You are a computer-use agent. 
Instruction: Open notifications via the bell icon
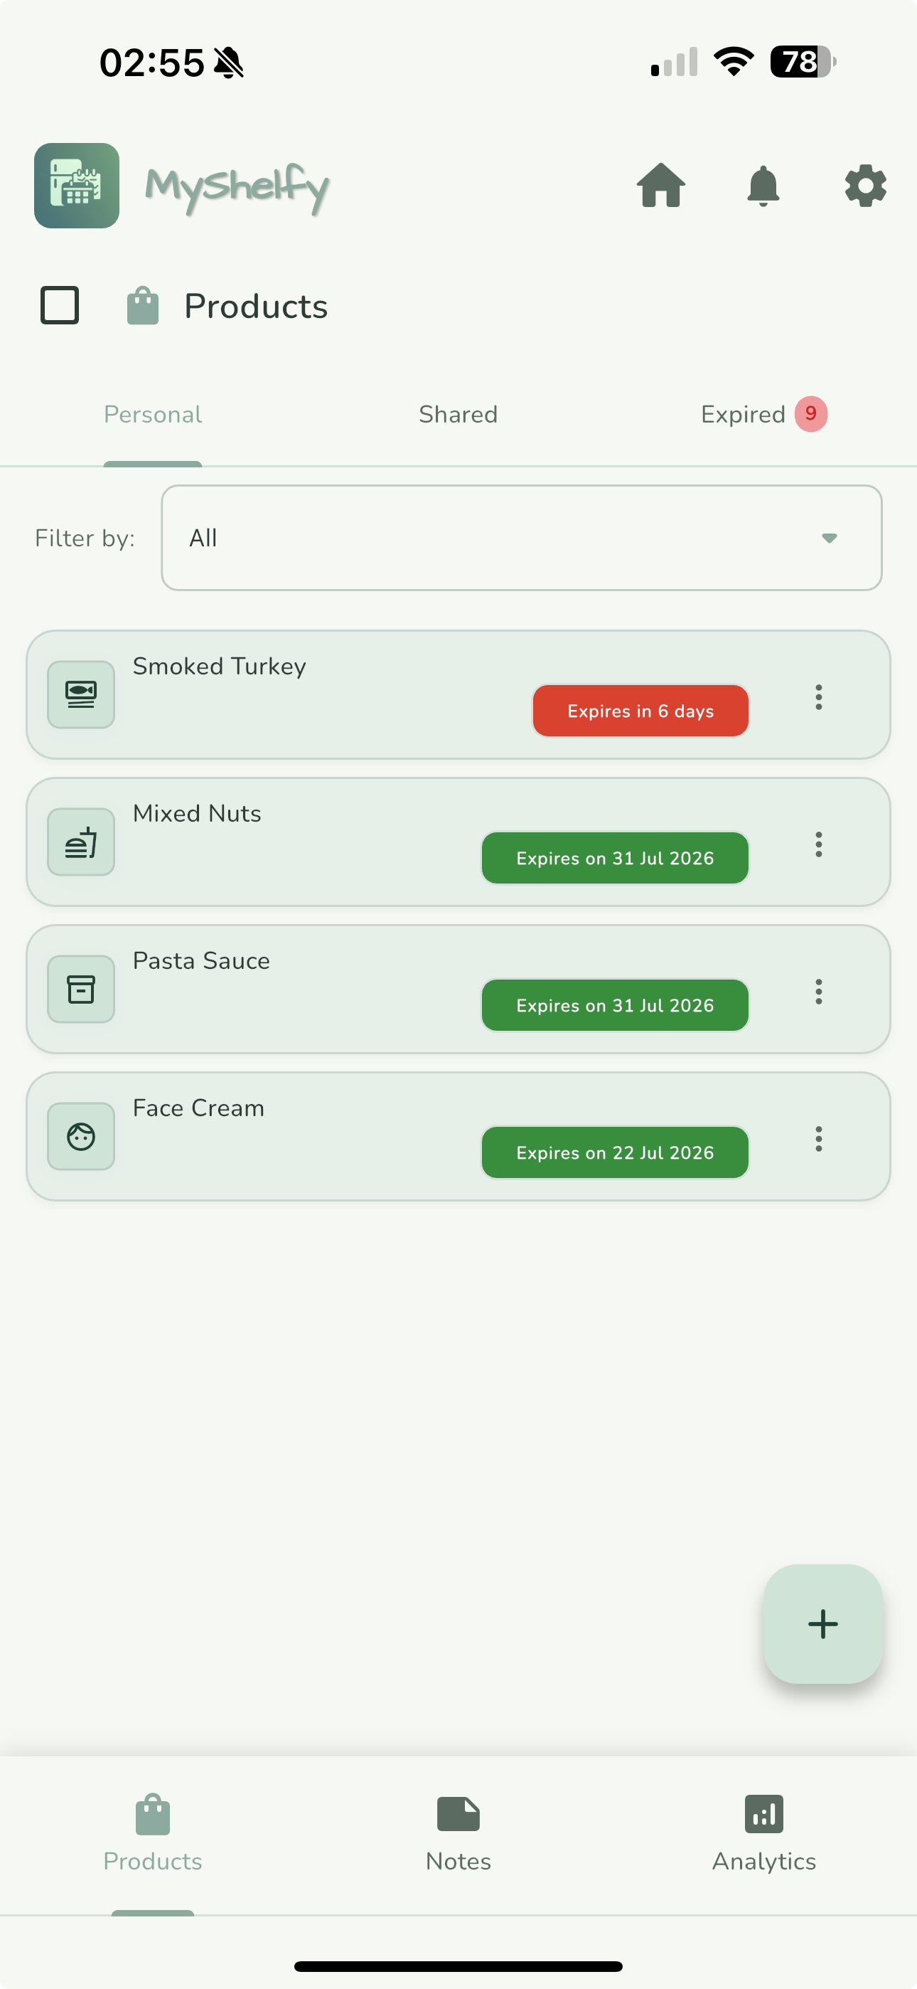pos(763,186)
